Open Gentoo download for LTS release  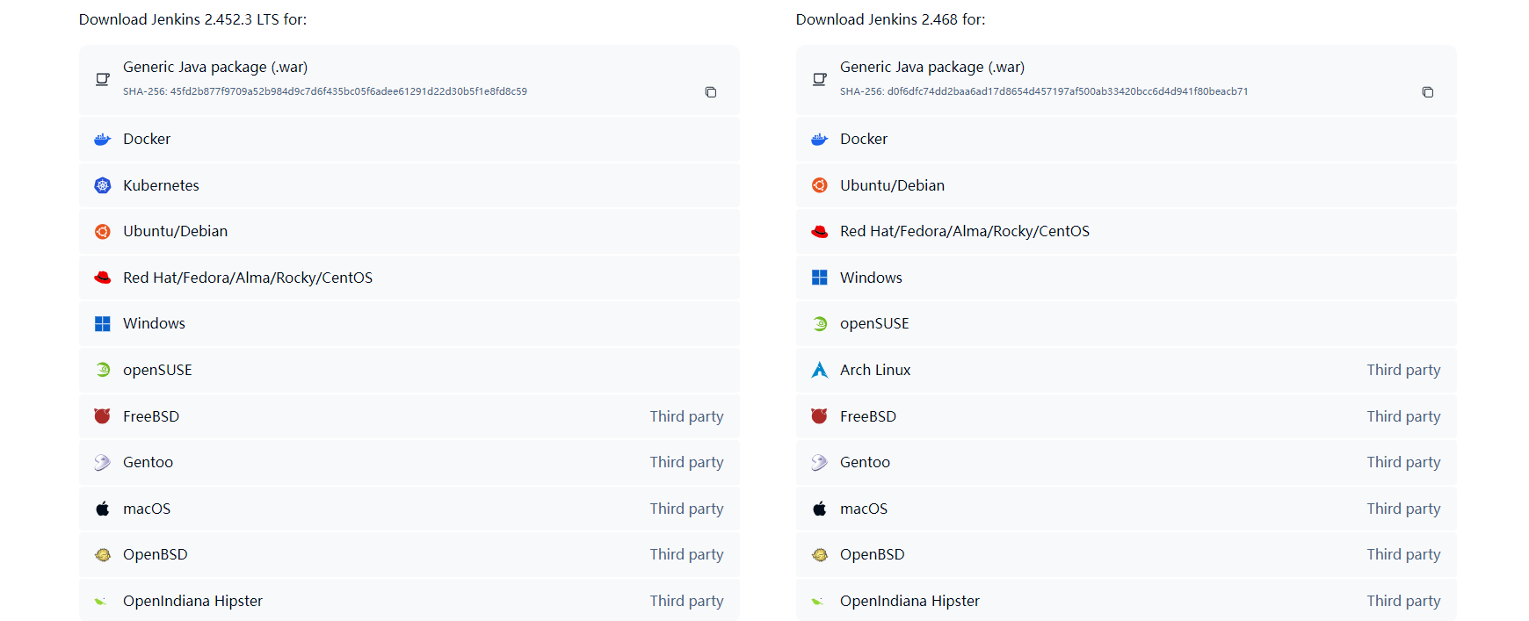point(148,462)
